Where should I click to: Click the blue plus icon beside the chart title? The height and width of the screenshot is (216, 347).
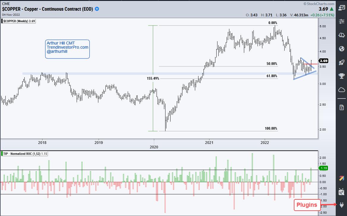pyautogui.click(x=97, y=9)
